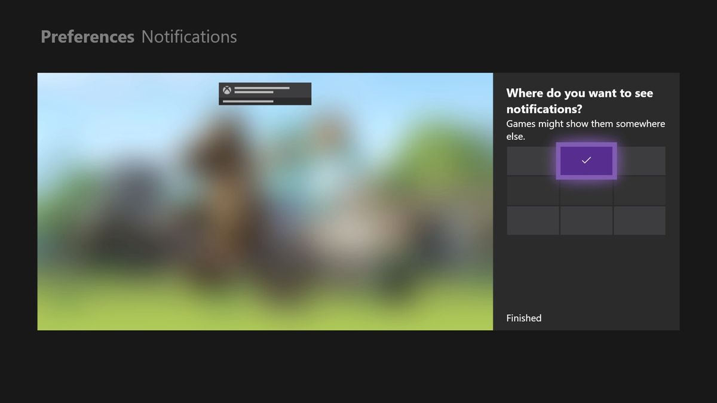
Task: Click the notification position grid panel
Action: click(586, 190)
